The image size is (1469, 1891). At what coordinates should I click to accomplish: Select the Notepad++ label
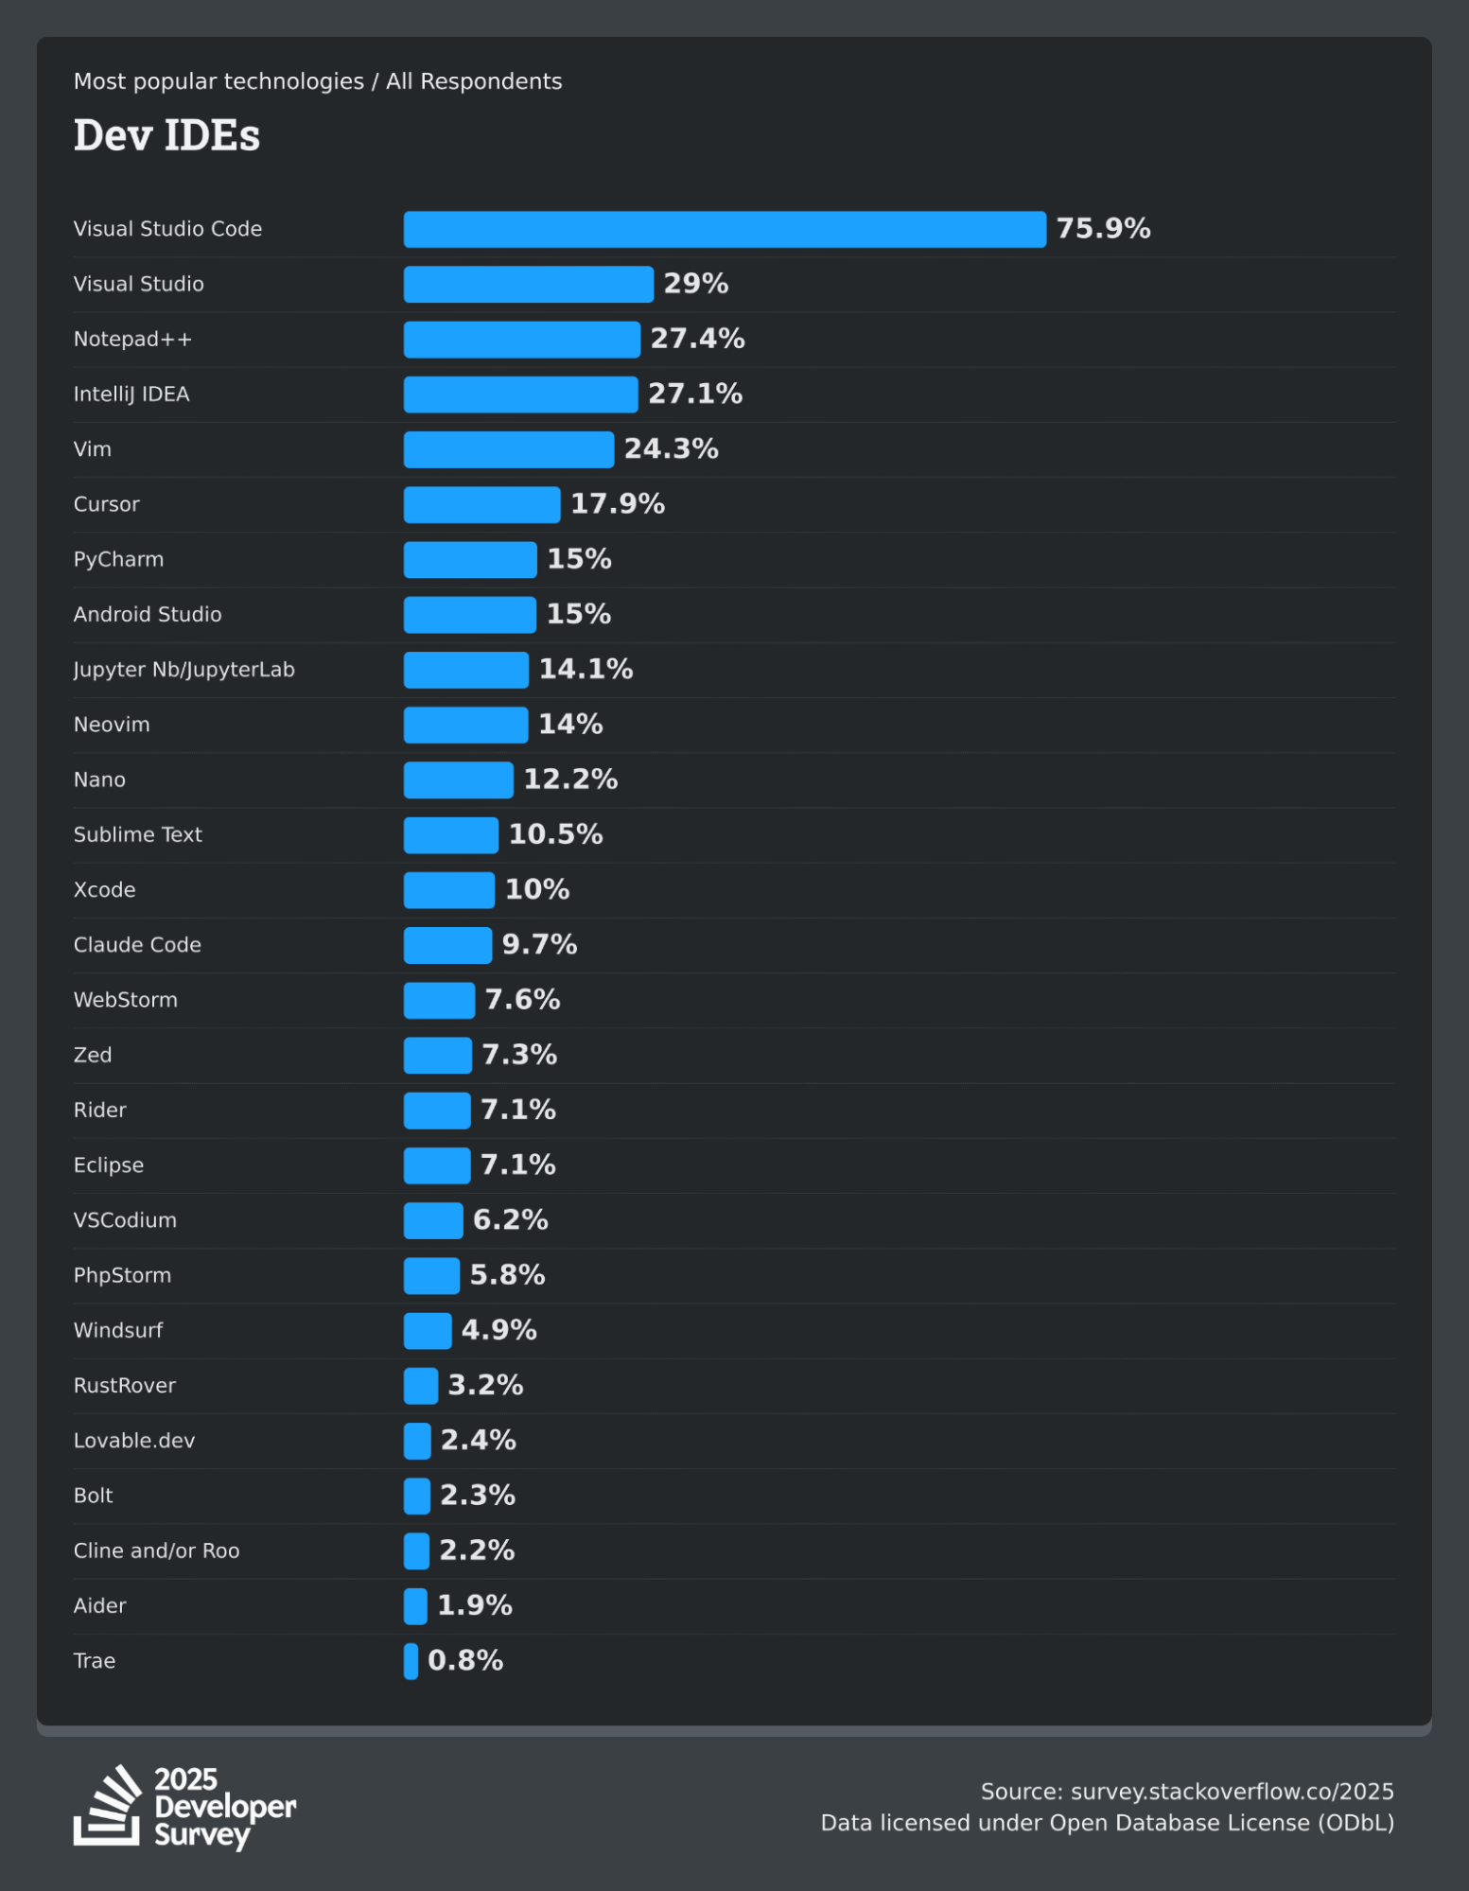[x=132, y=339]
